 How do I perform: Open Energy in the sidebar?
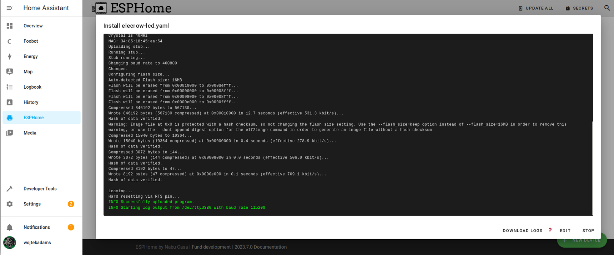pos(41,56)
